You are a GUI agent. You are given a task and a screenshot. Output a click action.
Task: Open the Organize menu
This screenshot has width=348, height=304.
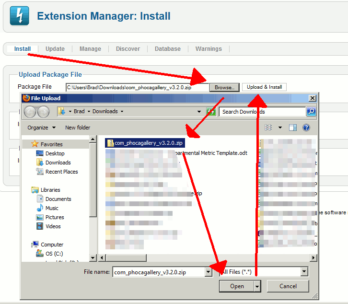pyautogui.click(x=41, y=128)
